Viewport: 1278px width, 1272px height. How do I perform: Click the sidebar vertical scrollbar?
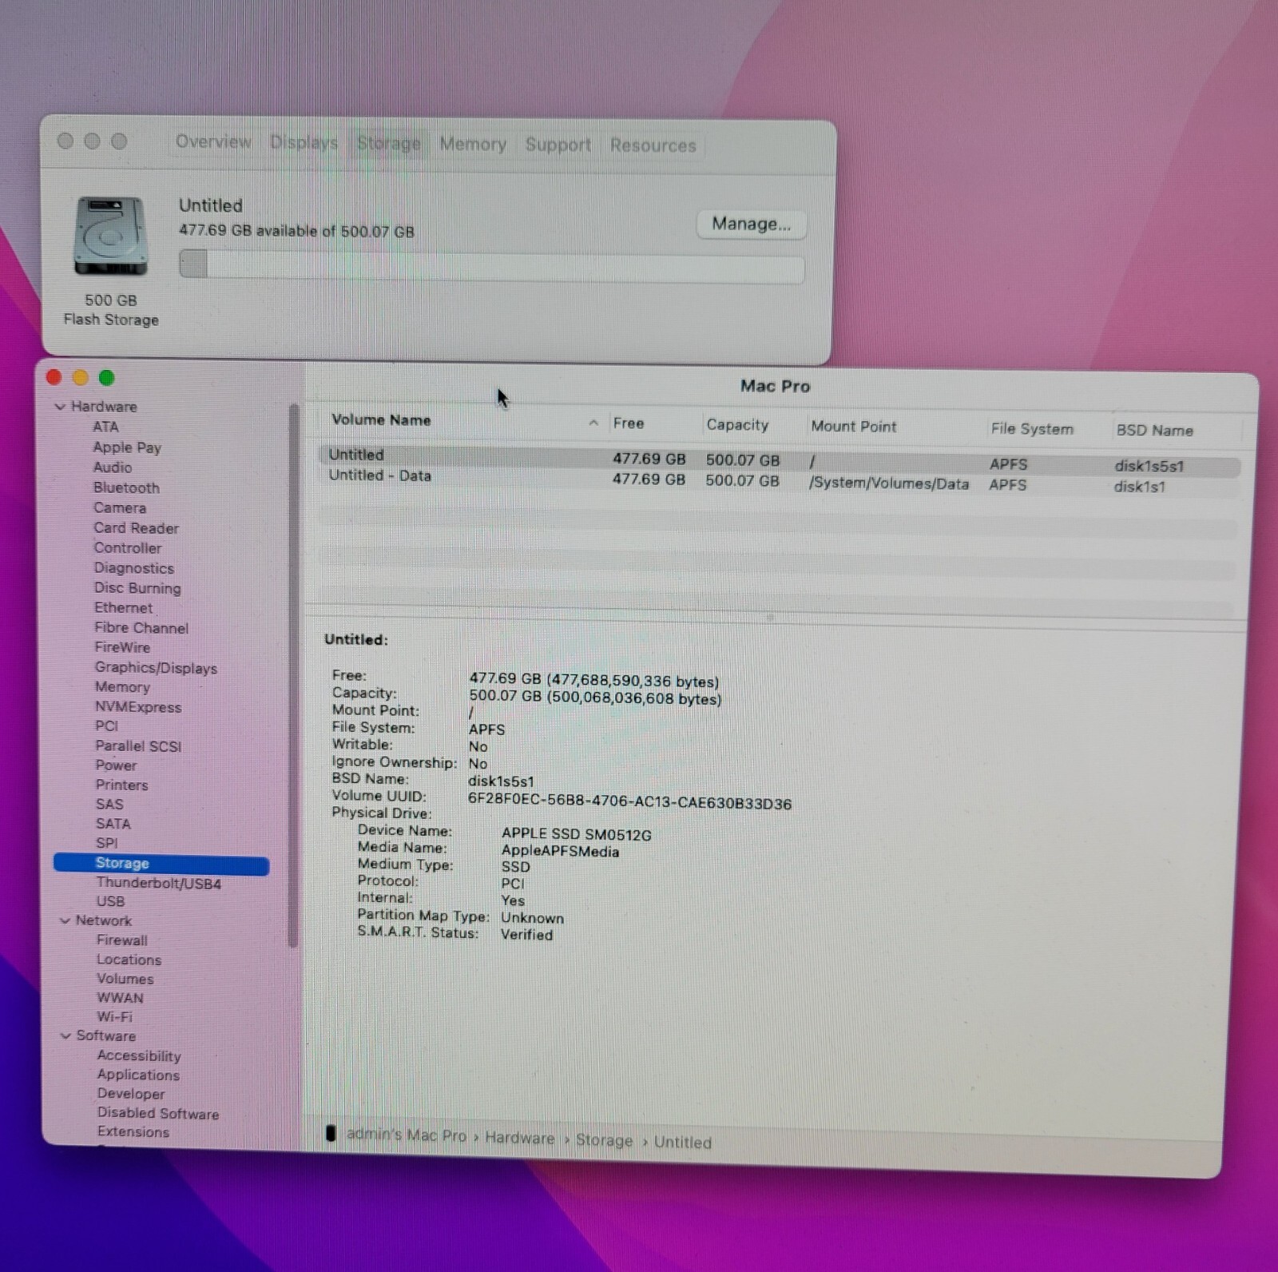click(x=294, y=675)
